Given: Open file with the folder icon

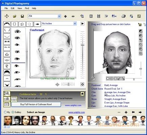Looking at the screenshot, I should (15, 16).
